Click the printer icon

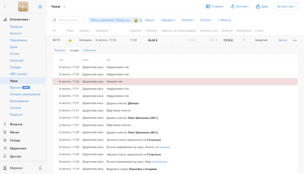coord(258,7)
